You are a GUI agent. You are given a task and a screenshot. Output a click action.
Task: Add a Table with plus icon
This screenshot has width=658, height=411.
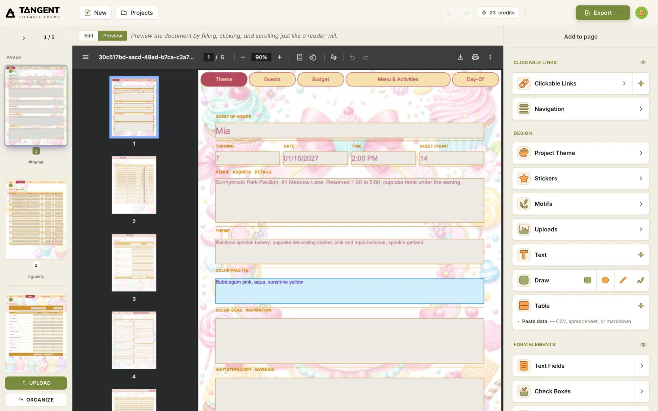(641, 306)
